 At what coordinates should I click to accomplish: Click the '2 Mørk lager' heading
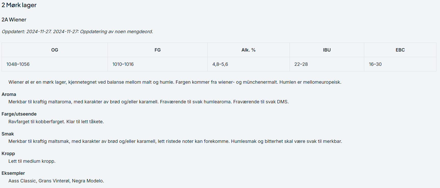pos(19,5)
